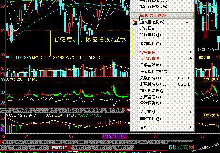Expand the 常用指标 submenu
220x153 pixels.
[148, 52]
